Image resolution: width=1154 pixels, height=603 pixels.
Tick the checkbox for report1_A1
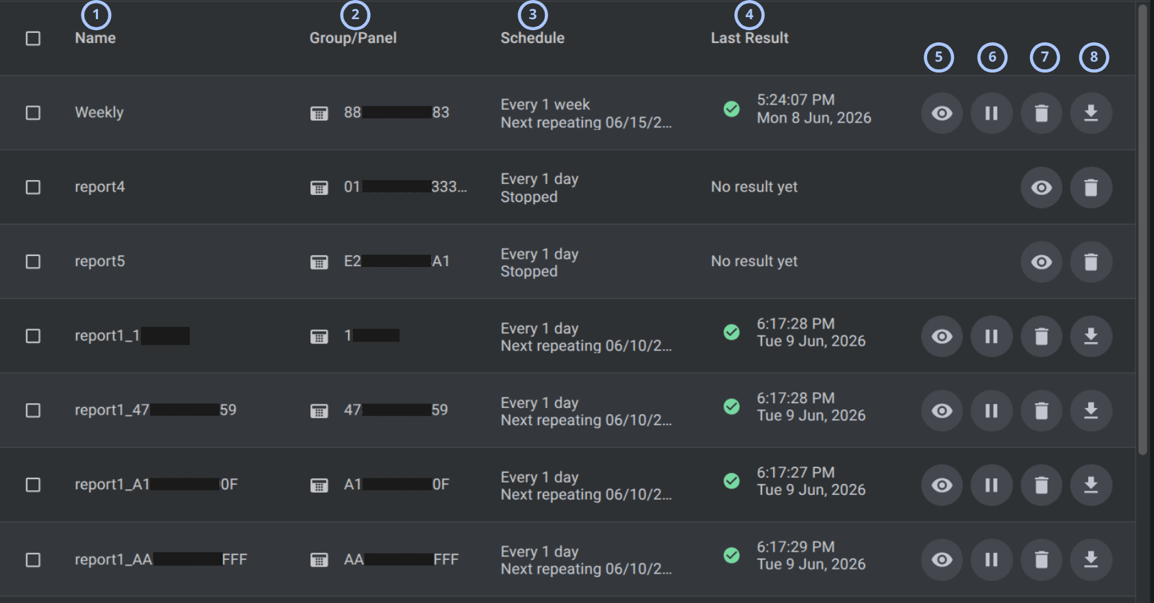(33, 485)
